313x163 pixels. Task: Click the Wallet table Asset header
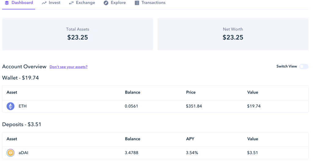[x=12, y=92]
